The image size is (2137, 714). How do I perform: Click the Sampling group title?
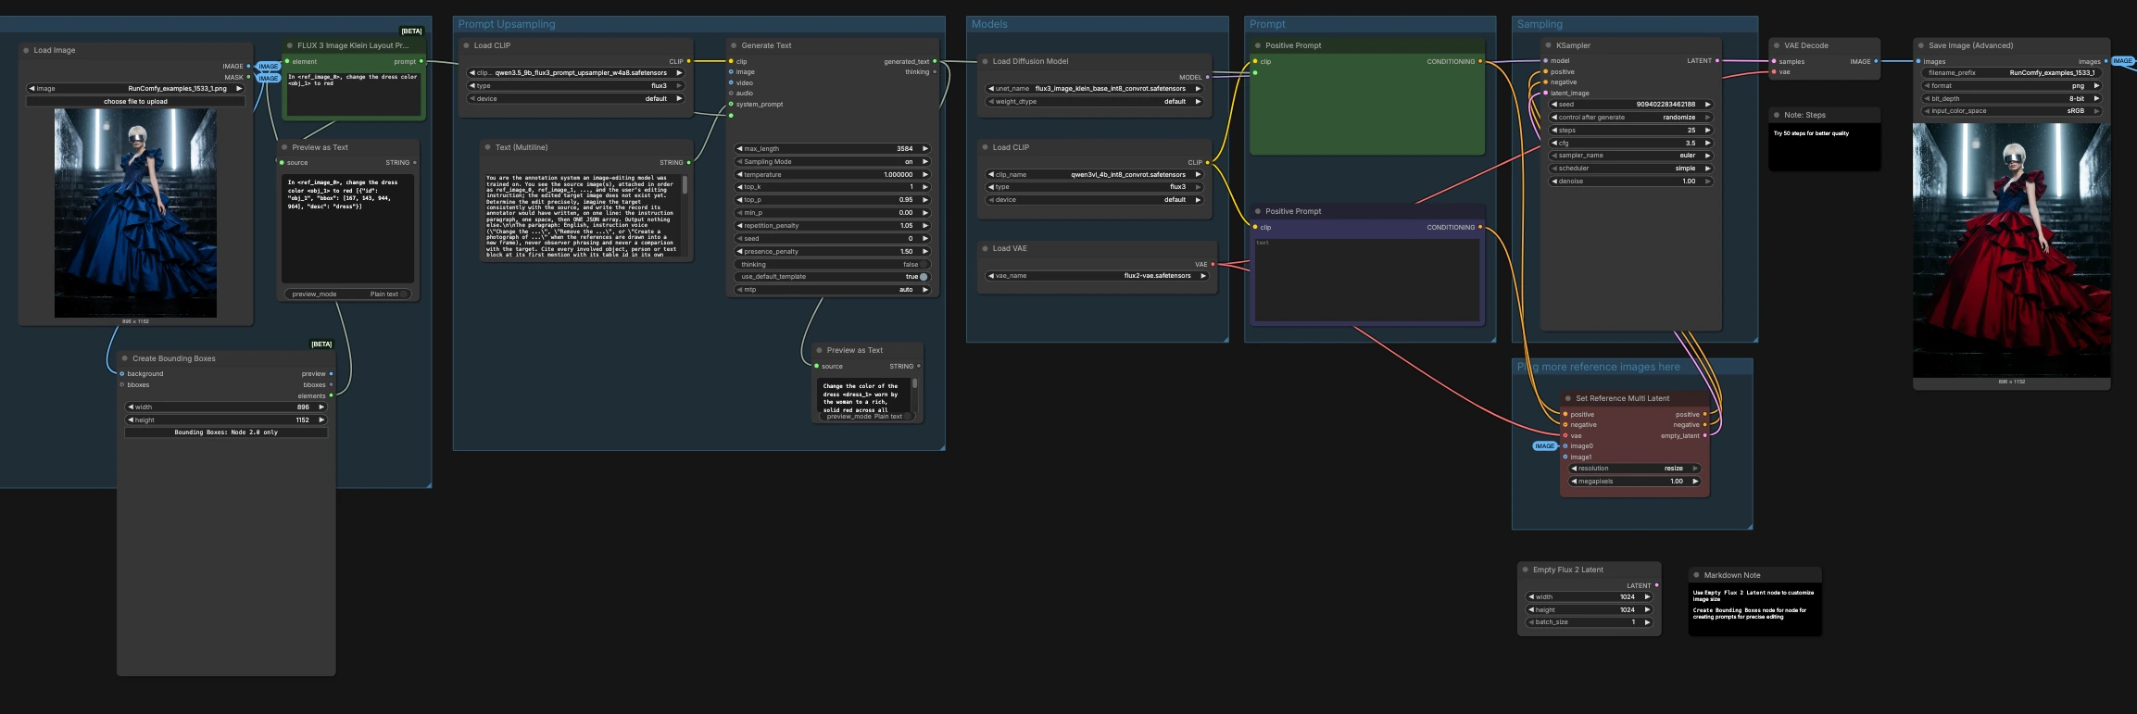pyautogui.click(x=1540, y=24)
